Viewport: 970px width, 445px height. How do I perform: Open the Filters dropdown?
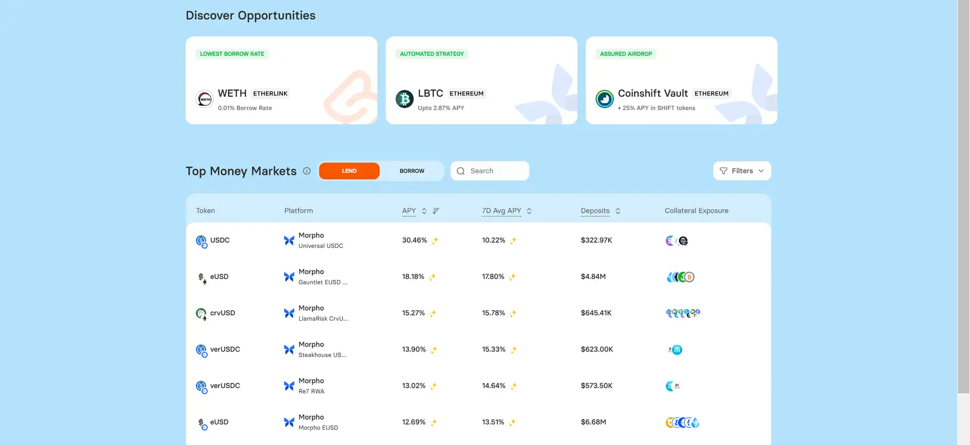click(x=742, y=171)
